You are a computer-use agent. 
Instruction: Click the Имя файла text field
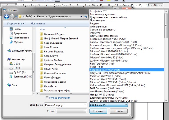[64, 105]
